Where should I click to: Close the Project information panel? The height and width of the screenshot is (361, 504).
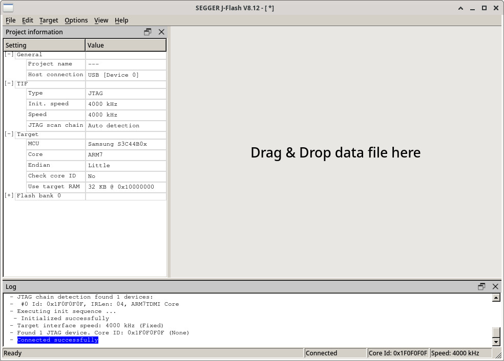[x=161, y=32]
